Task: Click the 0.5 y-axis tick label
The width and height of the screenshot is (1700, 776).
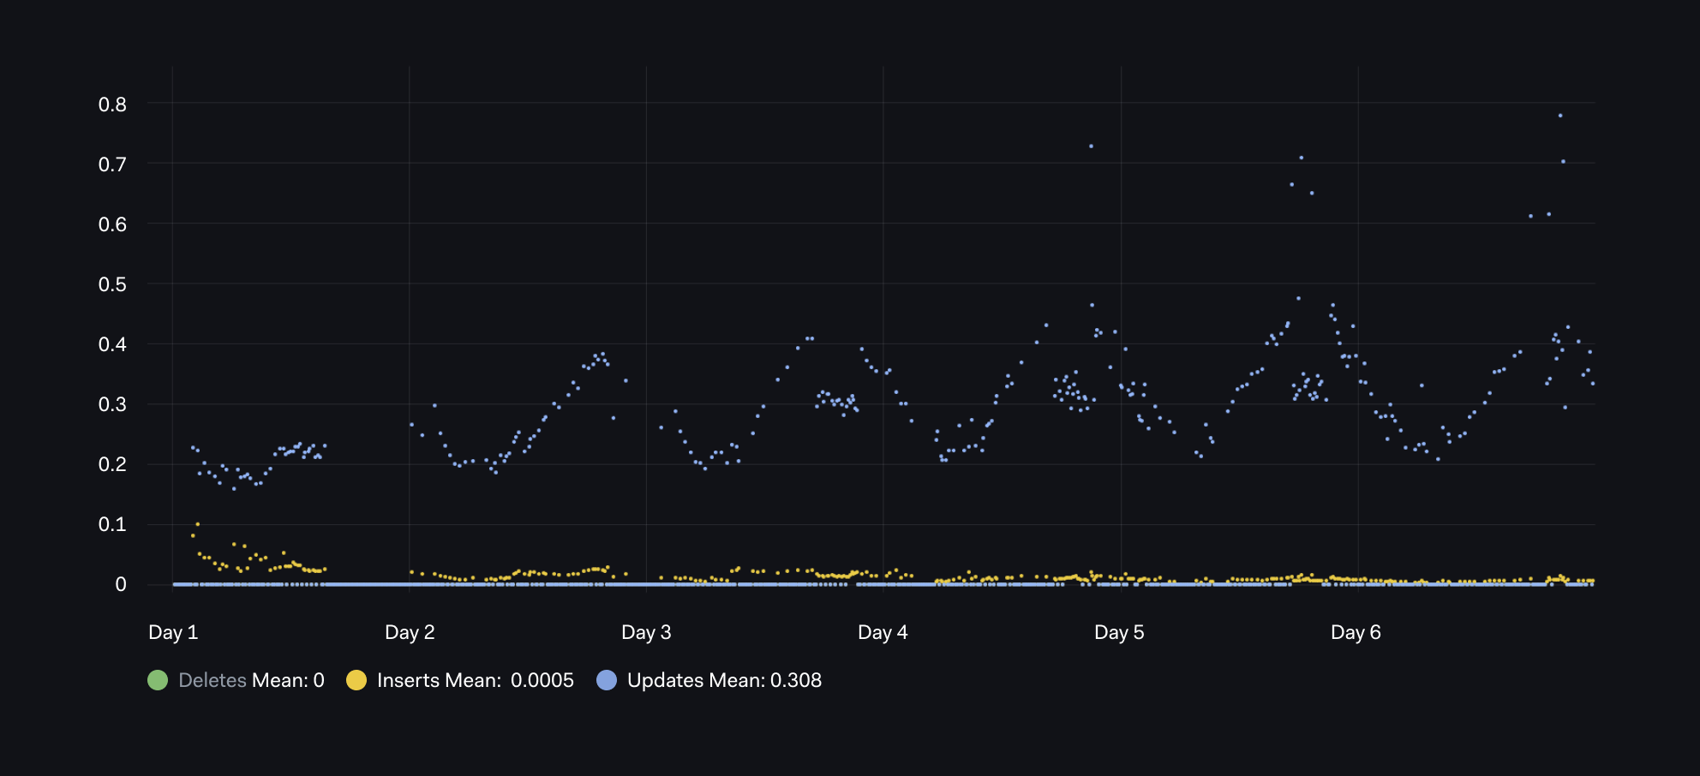Action: 112,284
